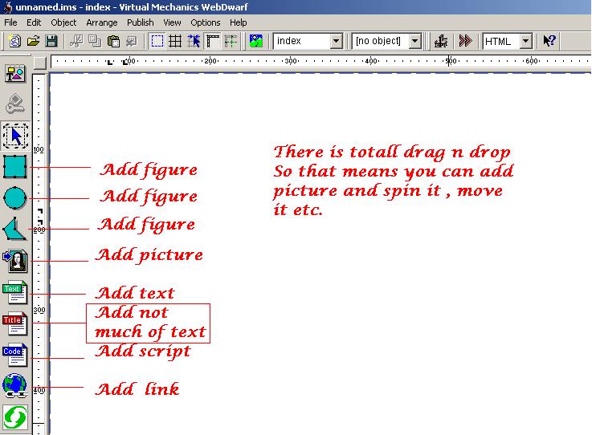
Task: Open the Publish menu
Action: click(140, 22)
